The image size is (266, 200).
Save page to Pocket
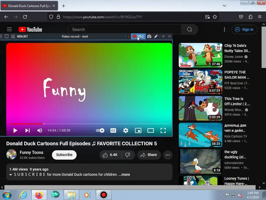tap(241, 17)
